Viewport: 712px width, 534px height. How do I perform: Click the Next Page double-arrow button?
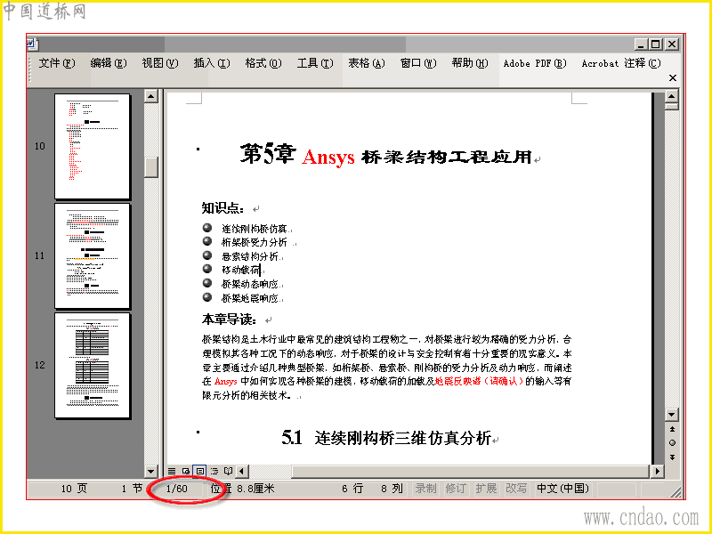coord(672,457)
